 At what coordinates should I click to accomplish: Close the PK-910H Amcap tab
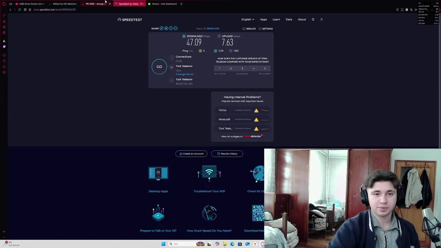tap(110, 4)
